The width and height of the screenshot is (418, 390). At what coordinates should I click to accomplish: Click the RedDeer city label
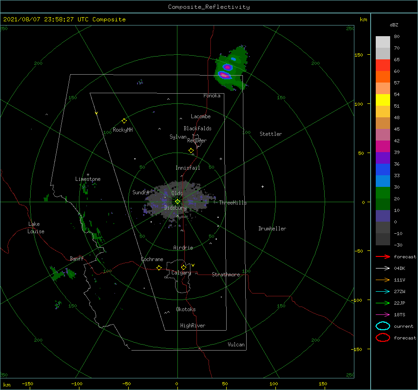point(197,141)
